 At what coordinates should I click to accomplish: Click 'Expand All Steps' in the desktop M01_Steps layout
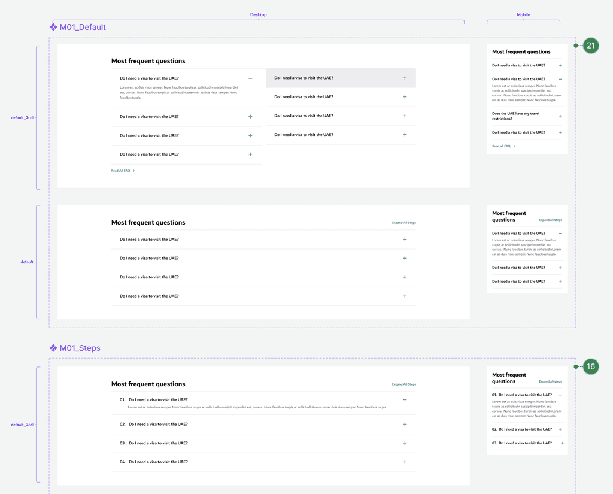pyautogui.click(x=404, y=384)
